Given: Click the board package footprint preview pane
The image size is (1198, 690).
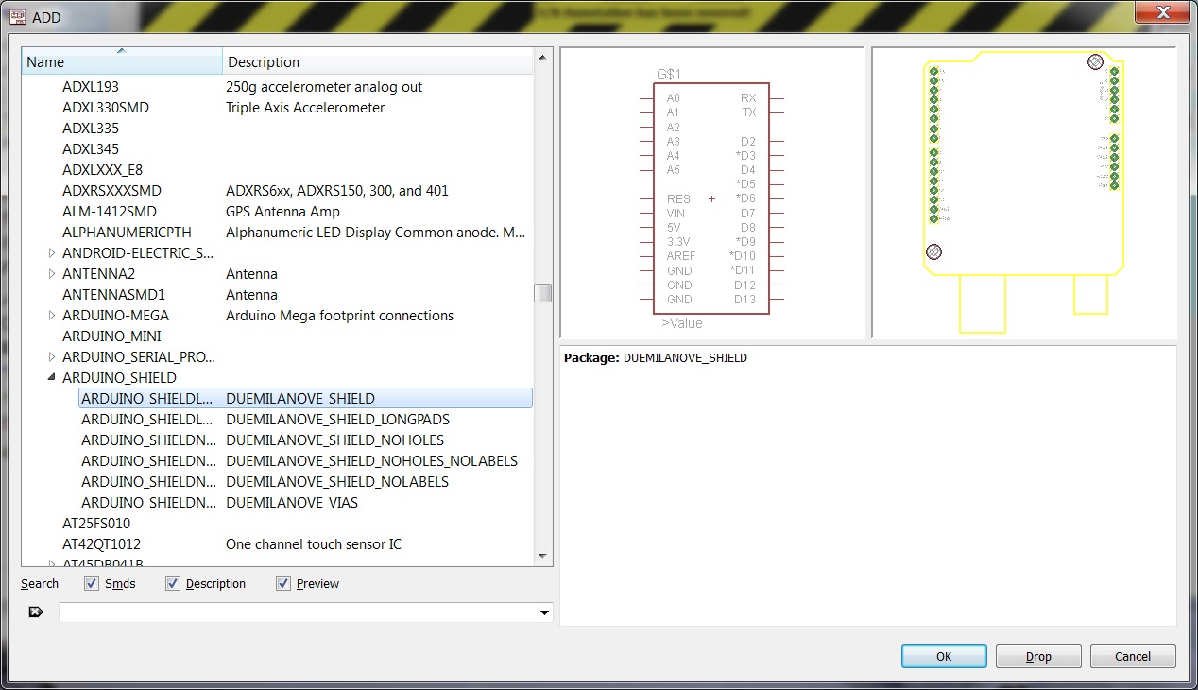Looking at the screenshot, I should 1024,193.
